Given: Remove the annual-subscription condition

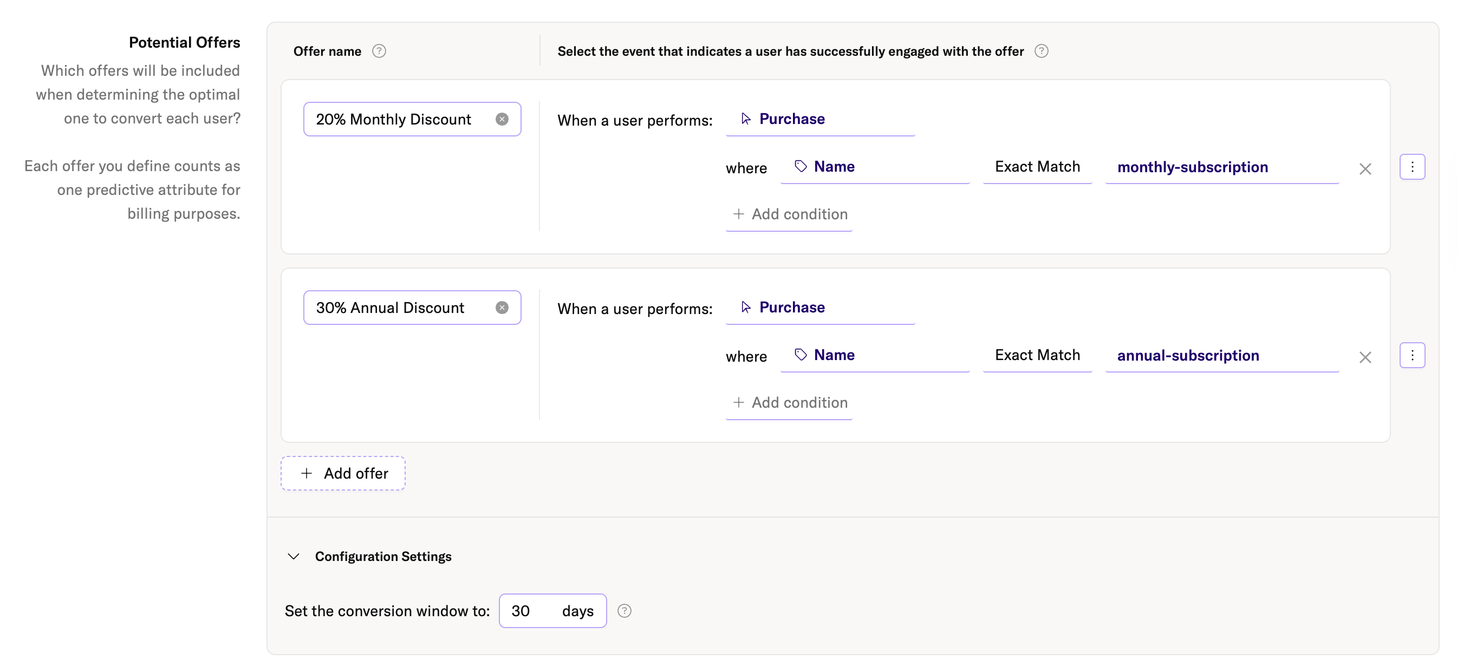Looking at the screenshot, I should pyautogui.click(x=1365, y=357).
